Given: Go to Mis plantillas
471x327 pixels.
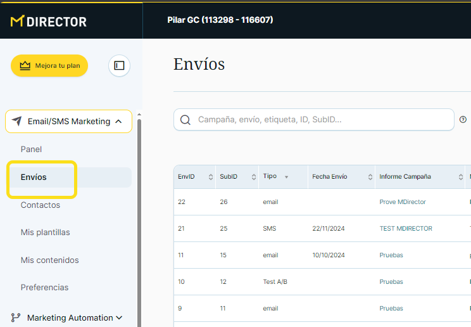Looking at the screenshot, I should 45,233.
